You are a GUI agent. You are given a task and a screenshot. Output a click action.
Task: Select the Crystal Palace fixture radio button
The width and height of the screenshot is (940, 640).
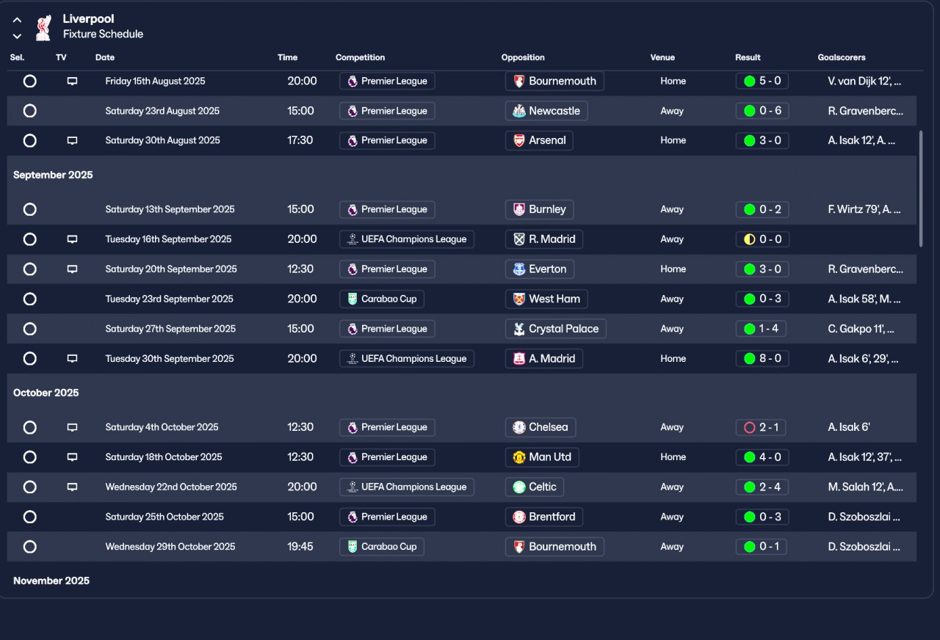coord(29,329)
